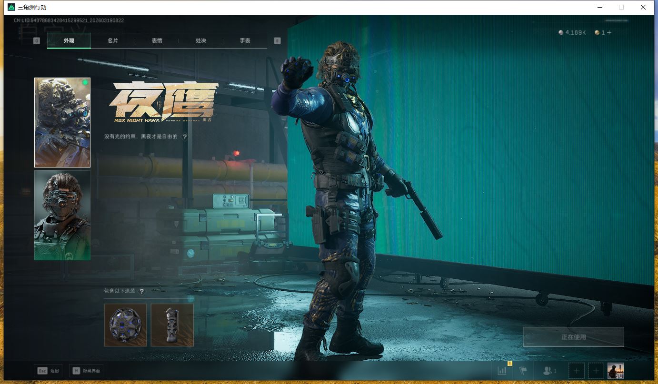This screenshot has width=658, height=384.
Task: Click the first empty squad slot plus
Action: pos(577,371)
